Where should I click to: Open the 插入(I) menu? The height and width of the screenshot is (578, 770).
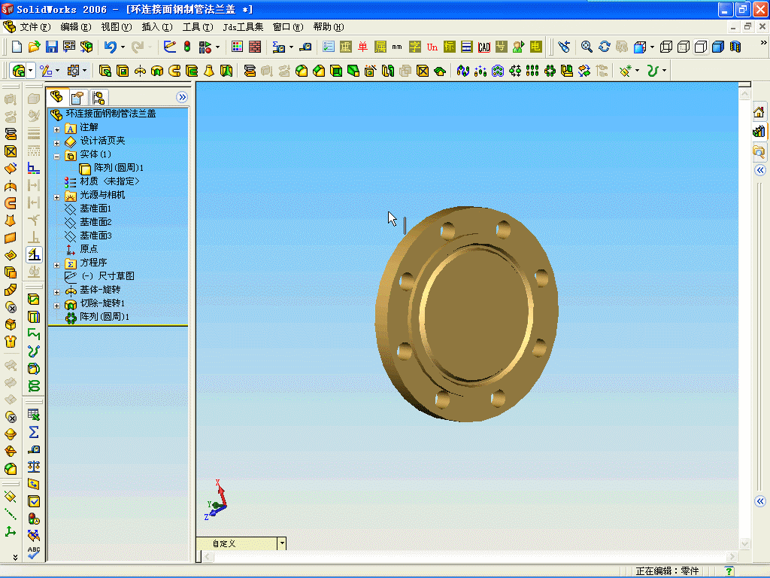click(x=157, y=27)
